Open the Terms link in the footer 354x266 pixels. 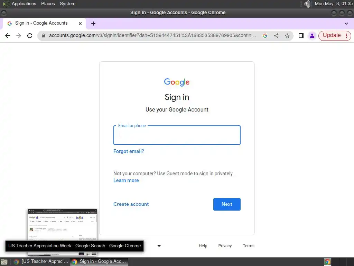(248, 246)
